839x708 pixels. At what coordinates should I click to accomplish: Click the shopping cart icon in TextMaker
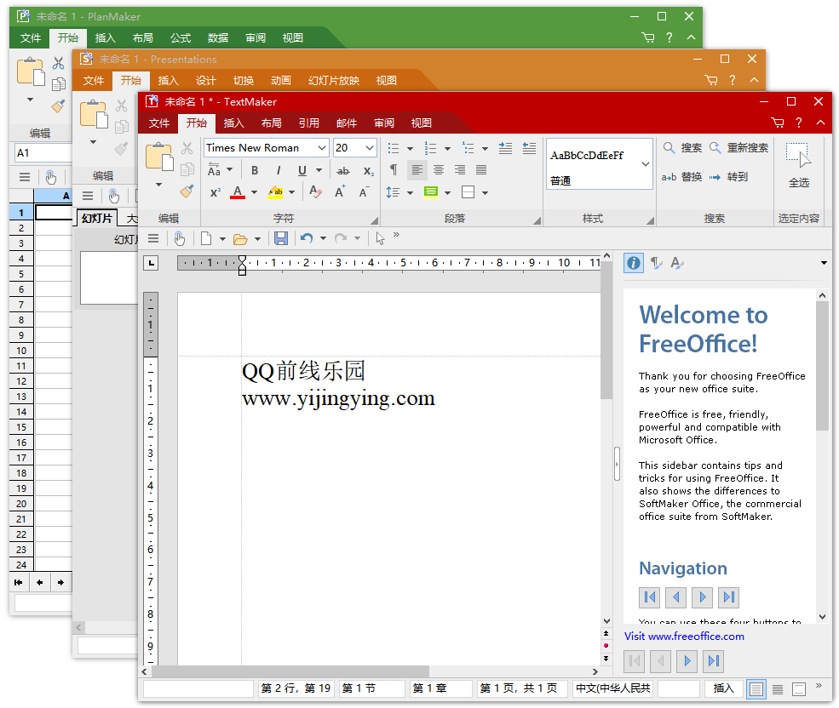(x=778, y=123)
